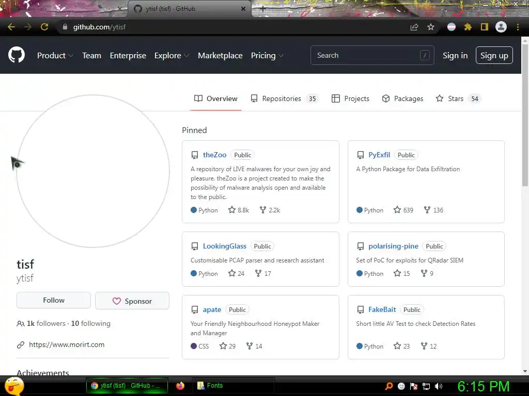Screen dimensions: 529x396
Task: Open the FakeBait repository link
Action: point(382,309)
